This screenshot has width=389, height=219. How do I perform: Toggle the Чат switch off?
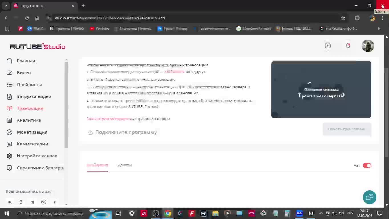pyautogui.click(x=367, y=165)
